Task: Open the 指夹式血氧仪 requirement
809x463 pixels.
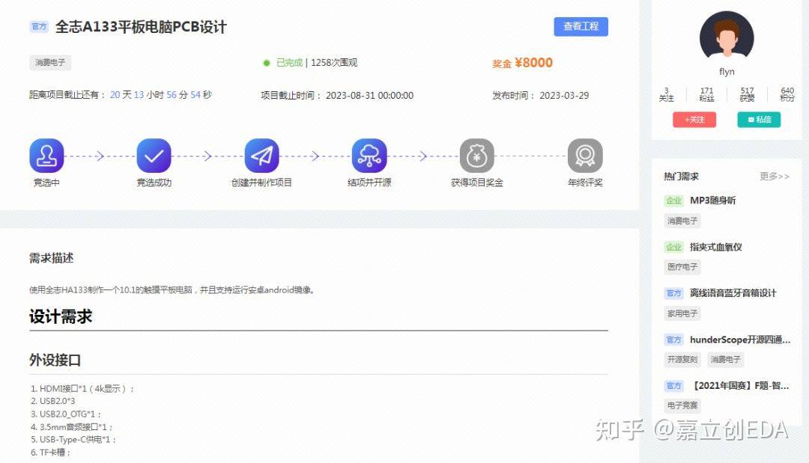Action: tap(715, 247)
